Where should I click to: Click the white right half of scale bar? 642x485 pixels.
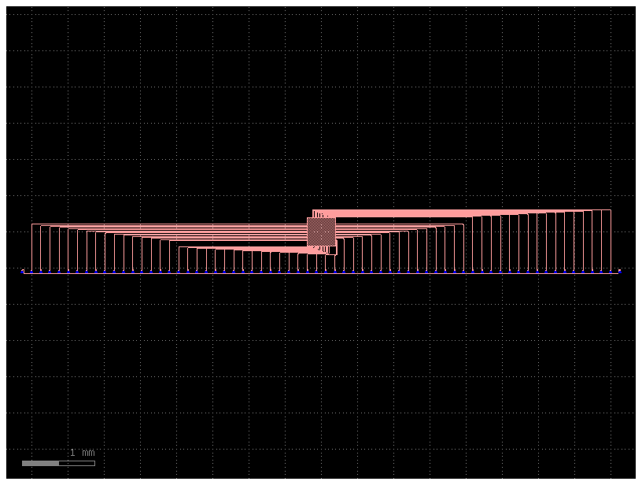(x=76, y=463)
